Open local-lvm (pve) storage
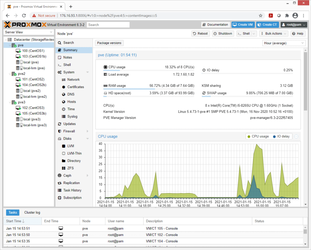Image resolution: width=311 pixels, height=250 pixels. (34, 68)
